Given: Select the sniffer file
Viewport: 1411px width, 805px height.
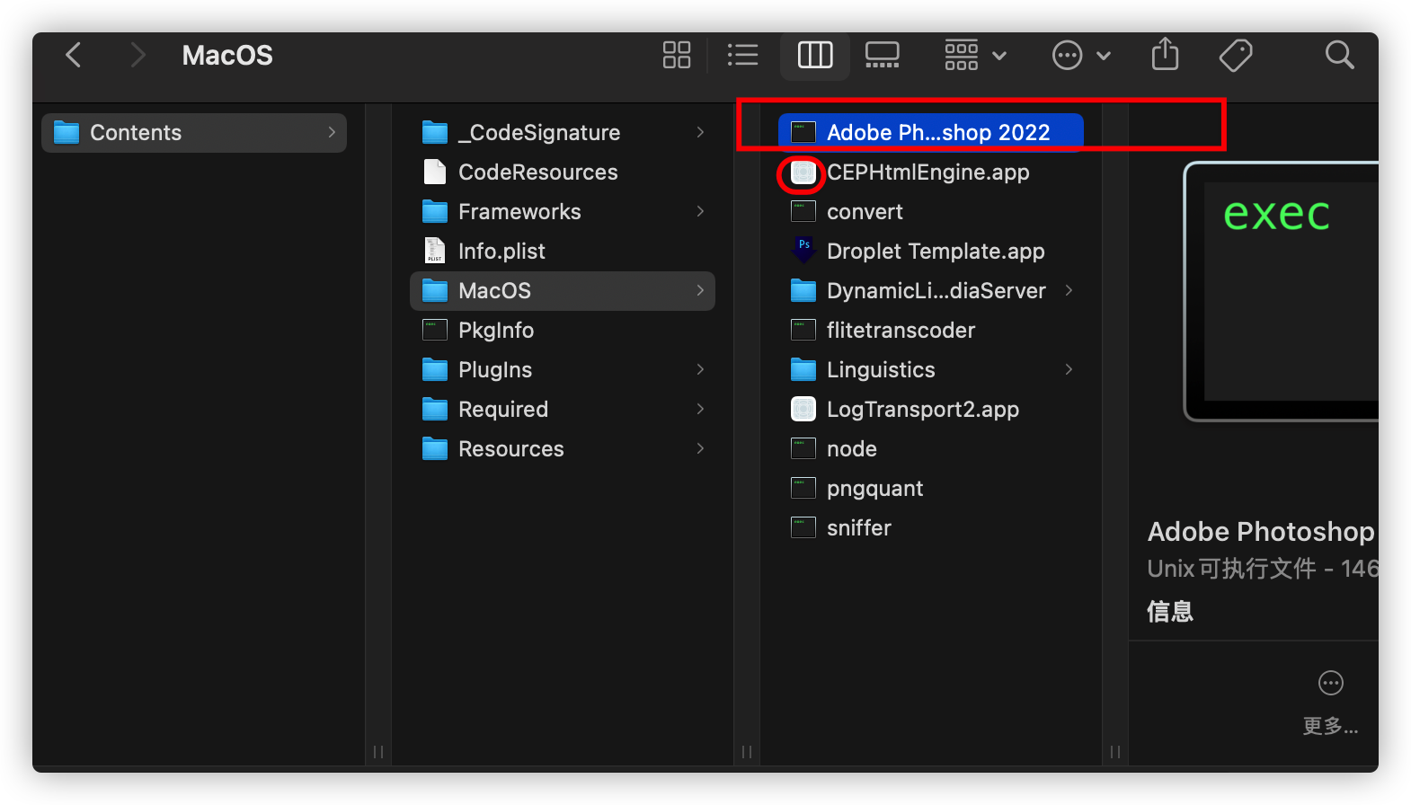Looking at the screenshot, I should tap(931, 528).
